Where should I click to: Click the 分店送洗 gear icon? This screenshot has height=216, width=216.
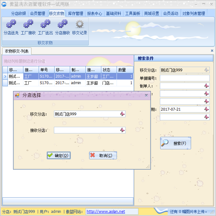(x=11, y=24)
